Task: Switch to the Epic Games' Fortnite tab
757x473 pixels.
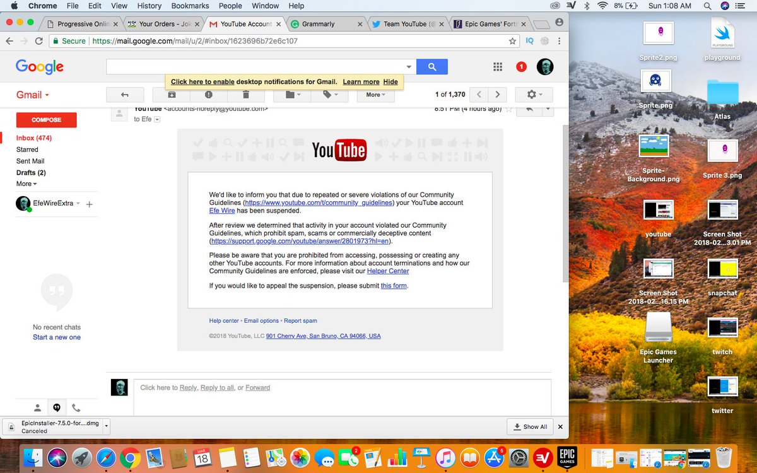Action: point(490,24)
